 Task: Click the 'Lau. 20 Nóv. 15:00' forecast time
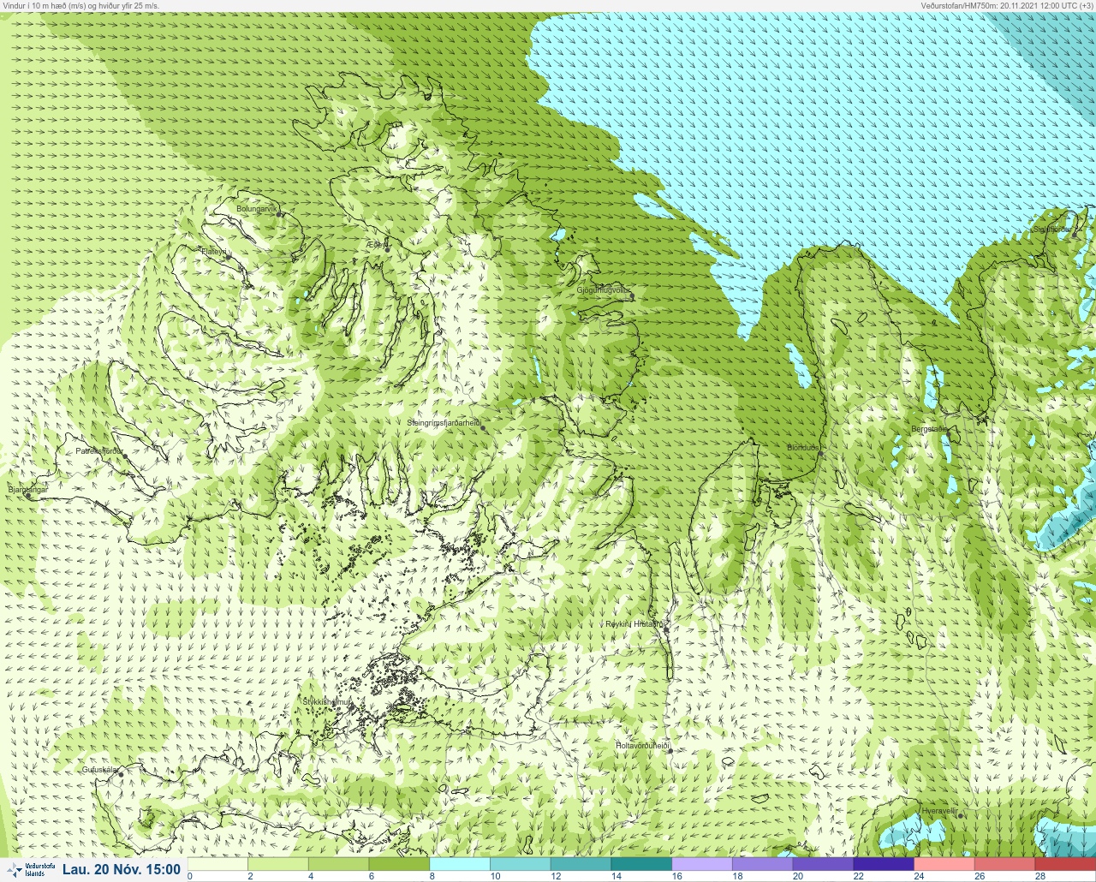click(x=122, y=869)
